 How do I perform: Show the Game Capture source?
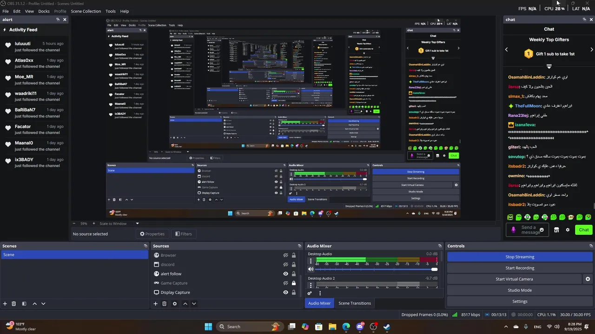[x=286, y=283]
